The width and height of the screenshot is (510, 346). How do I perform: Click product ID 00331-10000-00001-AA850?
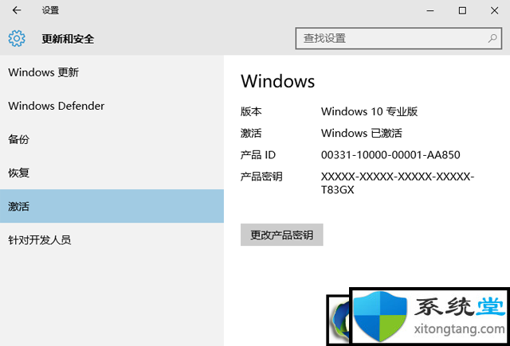[390, 155]
